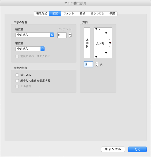Open the 塗りつぶし tab
The width and height of the screenshot is (151, 157).
click(x=97, y=14)
